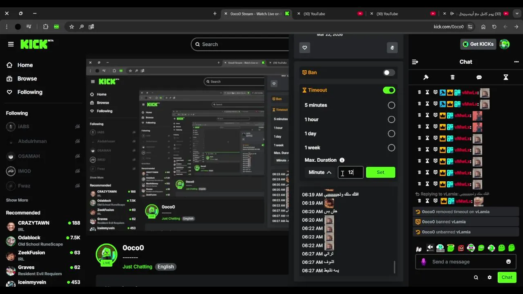Open the Kick sidebar hamburger menu
This screenshot has width=523, height=294.
11,44
